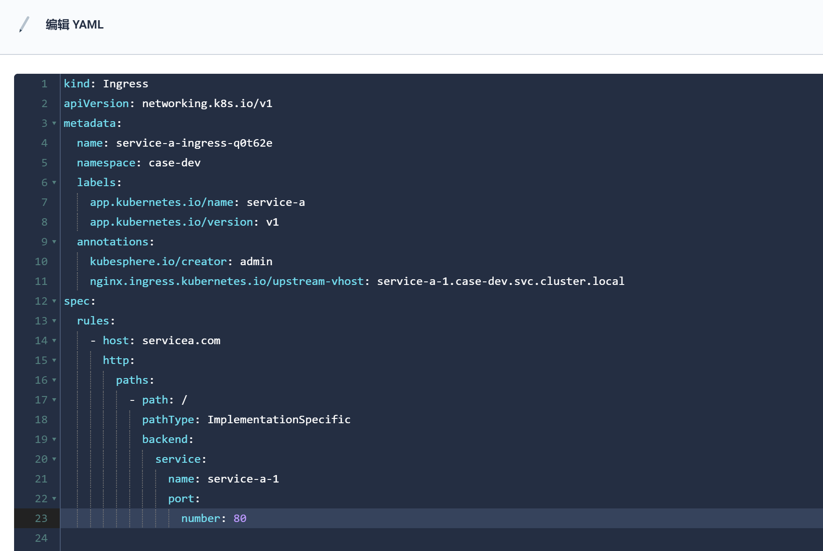Click the 'app.kubernetes.io/version' label key
The image size is (823, 551).
171,222
